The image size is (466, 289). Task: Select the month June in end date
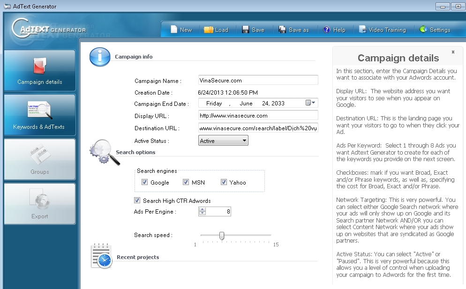[246, 103]
